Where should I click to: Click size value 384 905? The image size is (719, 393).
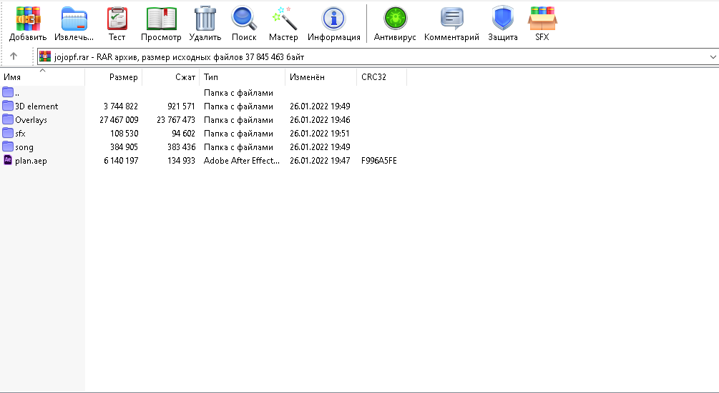(x=124, y=147)
